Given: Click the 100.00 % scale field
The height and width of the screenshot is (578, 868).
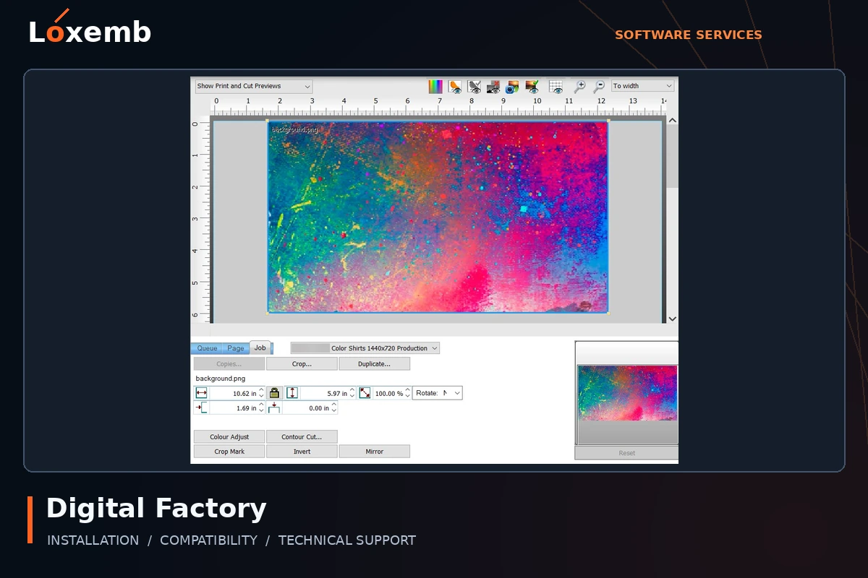Looking at the screenshot, I should pyautogui.click(x=388, y=394).
